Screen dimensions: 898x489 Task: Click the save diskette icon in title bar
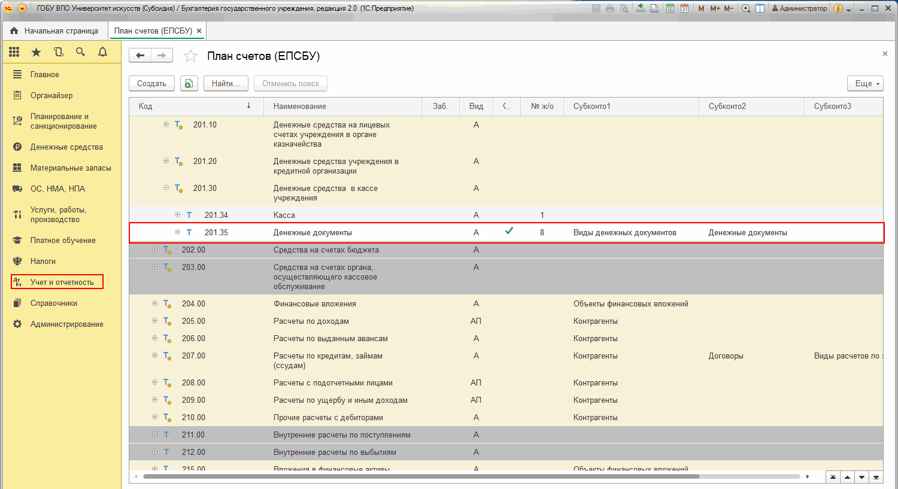pyautogui.click(x=596, y=8)
